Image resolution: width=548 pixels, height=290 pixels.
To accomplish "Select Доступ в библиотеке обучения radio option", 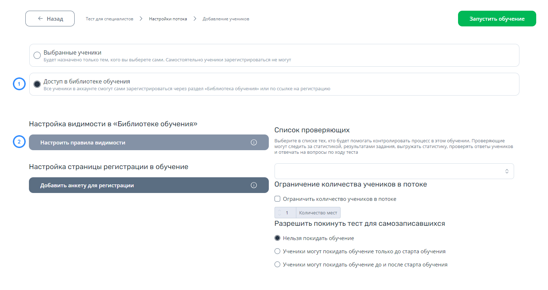I will (x=37, y=84).
